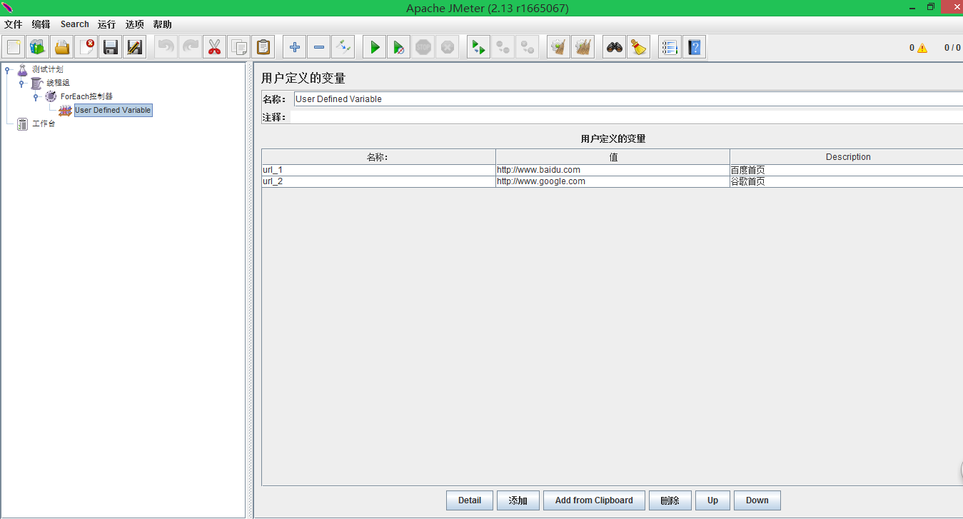Click the Down button

[x=757, y=500]
